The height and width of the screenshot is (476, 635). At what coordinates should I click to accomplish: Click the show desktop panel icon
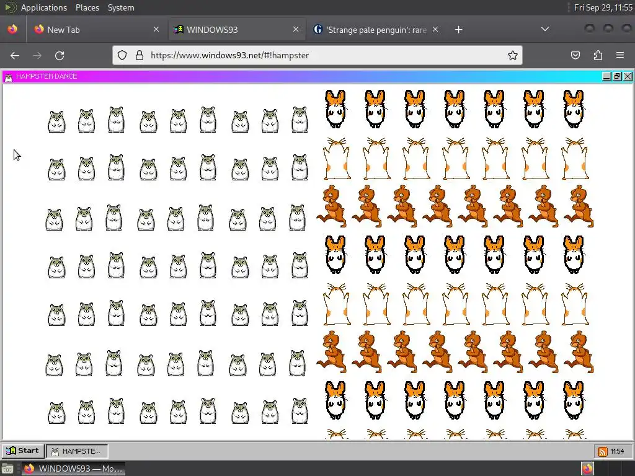click(7, 469)
